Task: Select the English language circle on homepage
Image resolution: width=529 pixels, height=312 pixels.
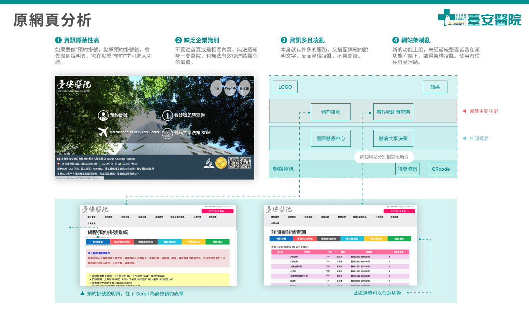Action: (230, 88)
